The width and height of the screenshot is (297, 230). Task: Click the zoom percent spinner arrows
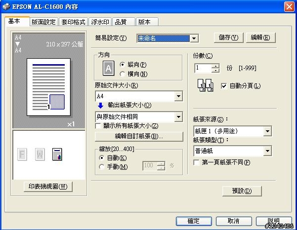[x=161, y=166]
